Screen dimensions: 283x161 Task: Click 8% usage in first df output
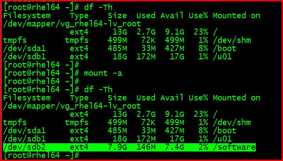click(x=203, y=48)
